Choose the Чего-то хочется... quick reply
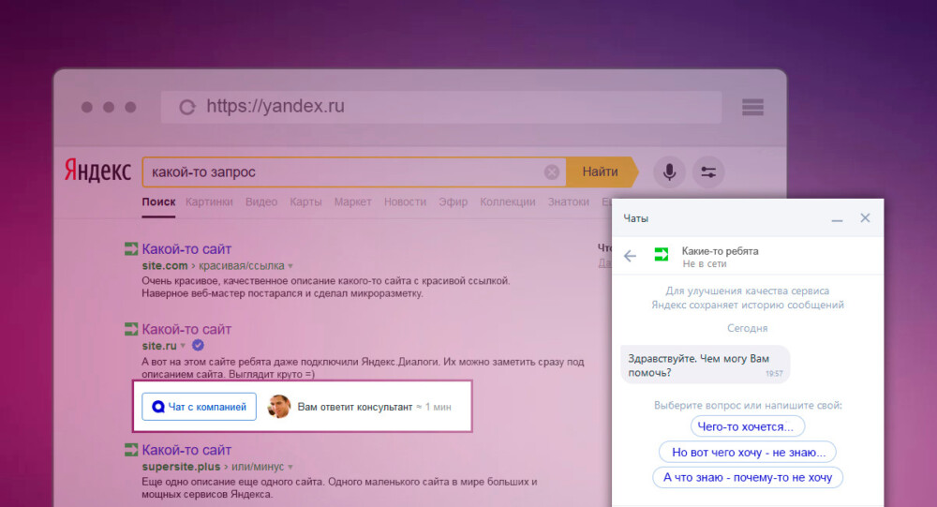The width and height of the screenshot is (937, 507). [747, 426]
